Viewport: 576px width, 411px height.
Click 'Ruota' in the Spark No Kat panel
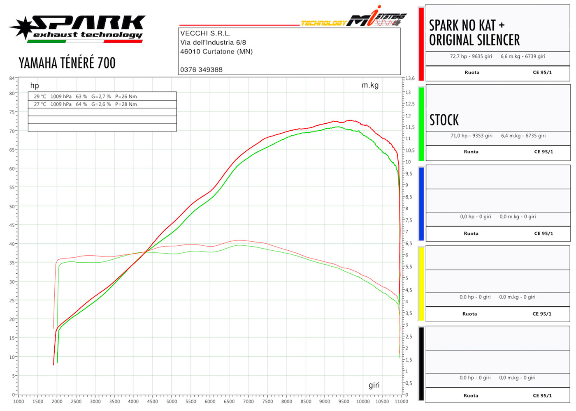[x=472, y=72]
